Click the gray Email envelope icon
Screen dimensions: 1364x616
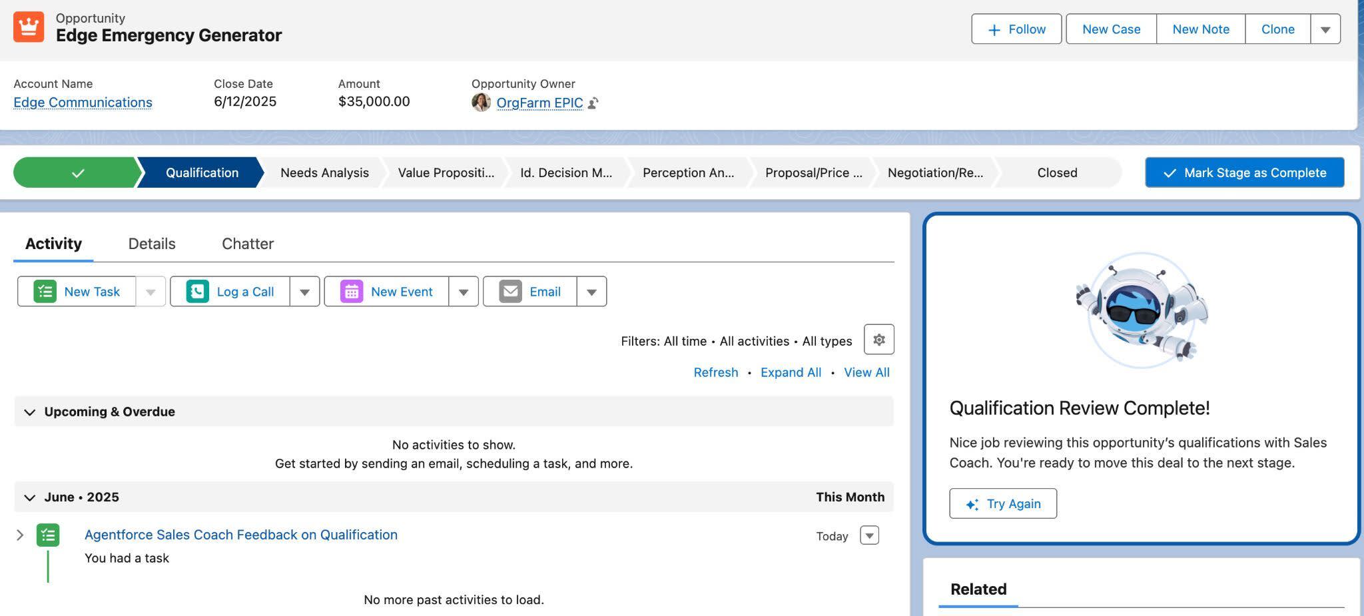click(510, 292)
